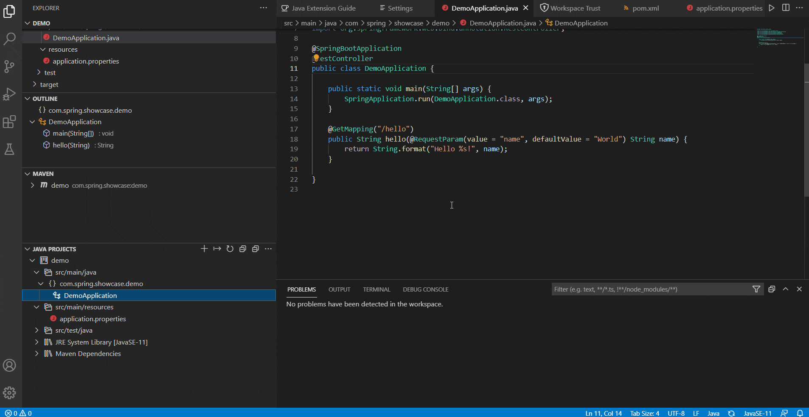This screenshot has height=417, width=809.
Task: Open the Source Control view
Action: pyautogui.click(x=9, y=67)
